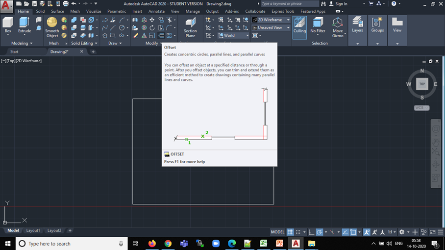Toggle annotation objects visibility in status bar
Viewport: 445px width, 250px height.
[x=367, y=232]
